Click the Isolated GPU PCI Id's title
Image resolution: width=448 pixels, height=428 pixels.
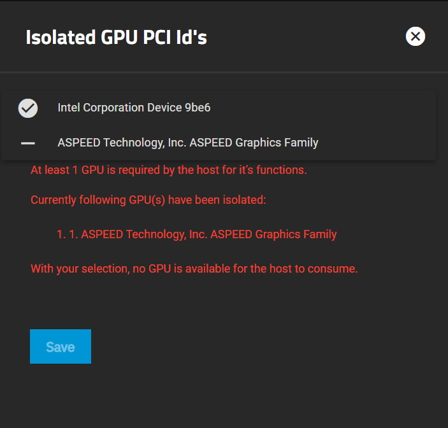click(x=116, y=38)
